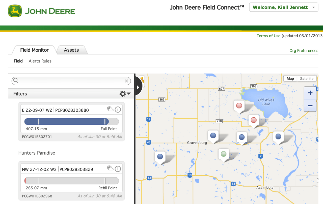Click the Full Point label

109,129
